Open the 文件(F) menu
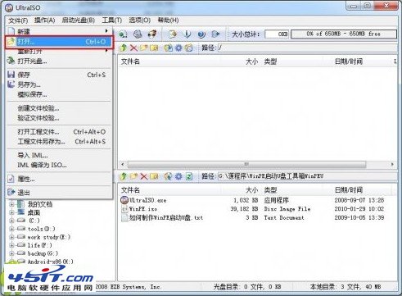 click(x=18, y=20)
